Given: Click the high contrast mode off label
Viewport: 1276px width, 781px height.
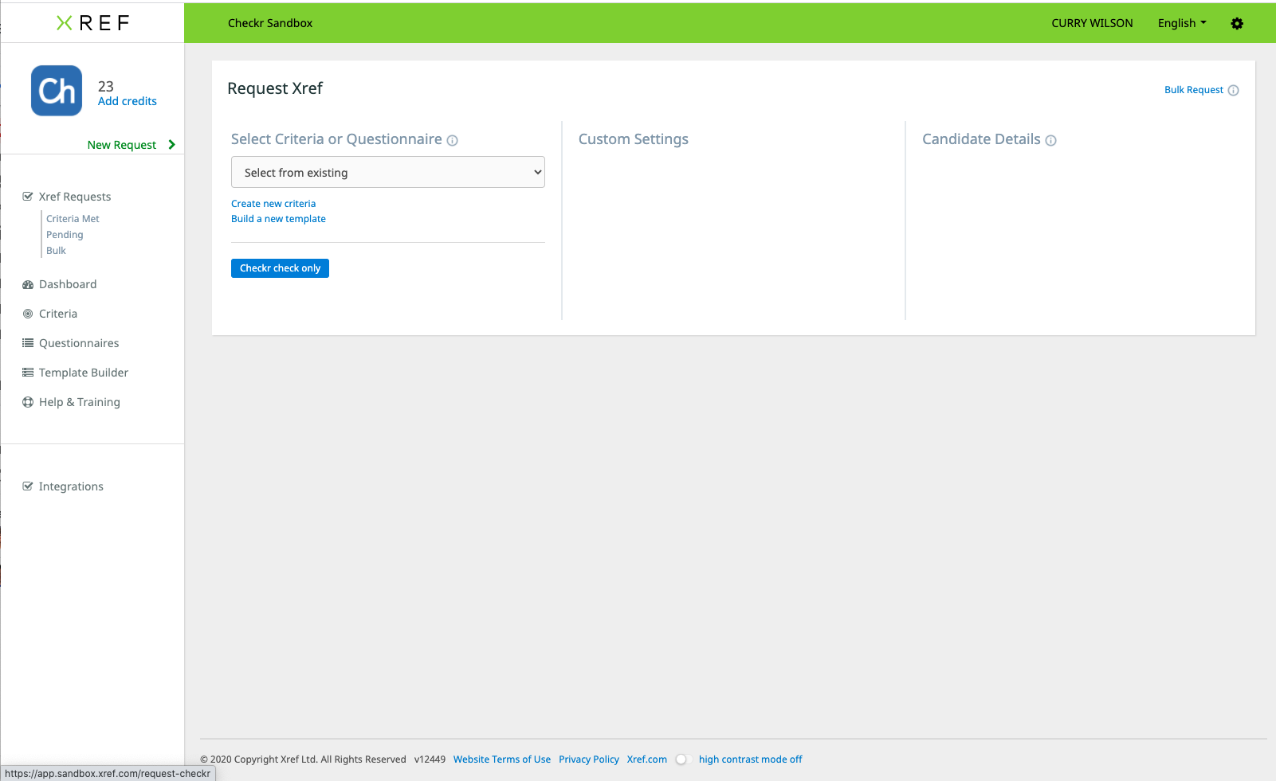Looking at the screenshot, I should pyautogui.click(x=750, y=760).
